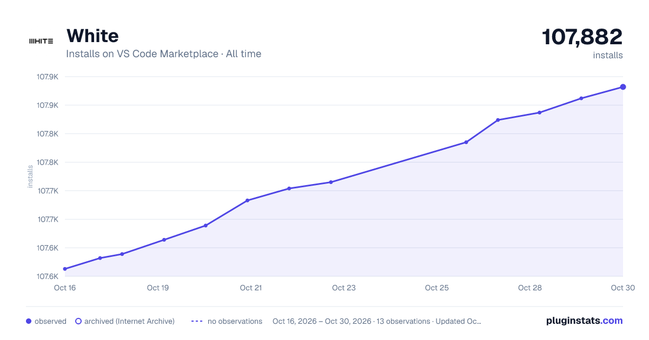The width and height of the screenshot is (649, 340).
Task: Click the Installs on VS Code Marketplace subtitle
Action: coord(163,54)
